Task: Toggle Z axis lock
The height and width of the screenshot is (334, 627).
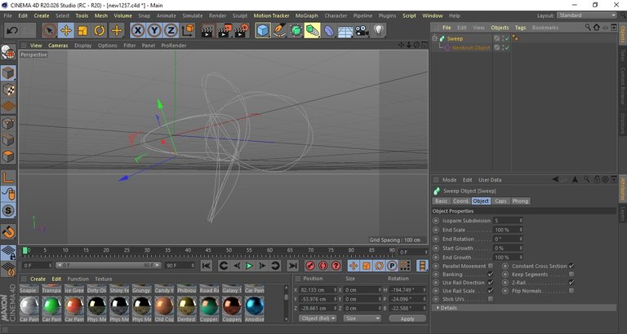Action: click(x=171, y=31)
